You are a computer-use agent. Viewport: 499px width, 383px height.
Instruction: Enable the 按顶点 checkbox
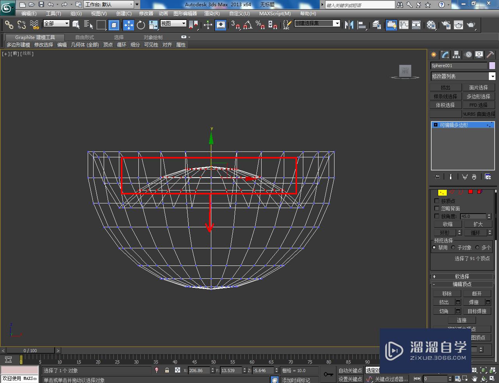(437, 201)
